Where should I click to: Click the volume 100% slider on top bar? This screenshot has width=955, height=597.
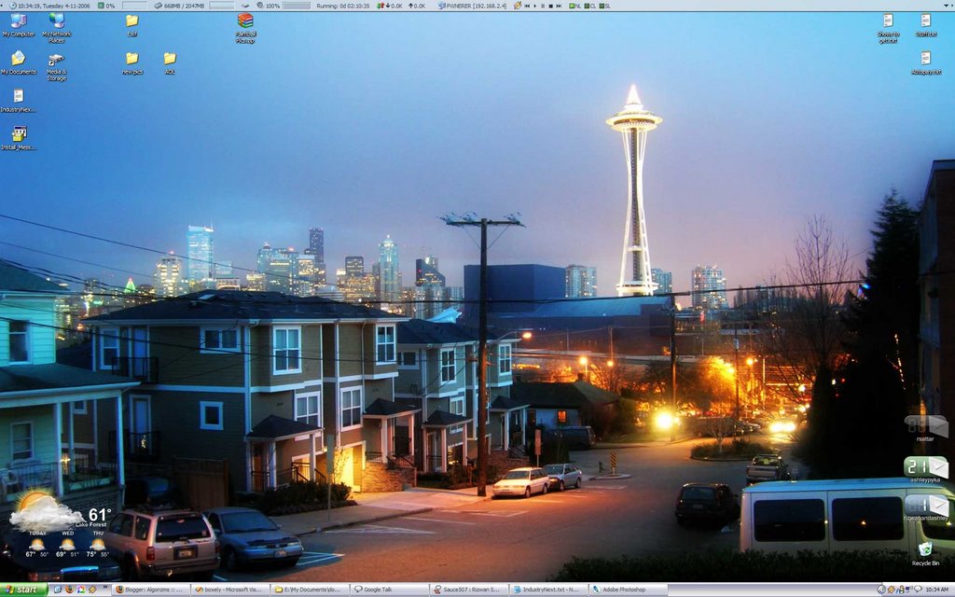click(296, 7)
